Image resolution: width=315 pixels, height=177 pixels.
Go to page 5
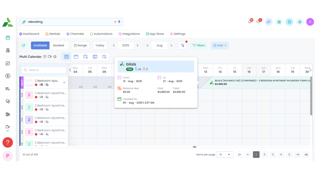(x=289, y=155)
